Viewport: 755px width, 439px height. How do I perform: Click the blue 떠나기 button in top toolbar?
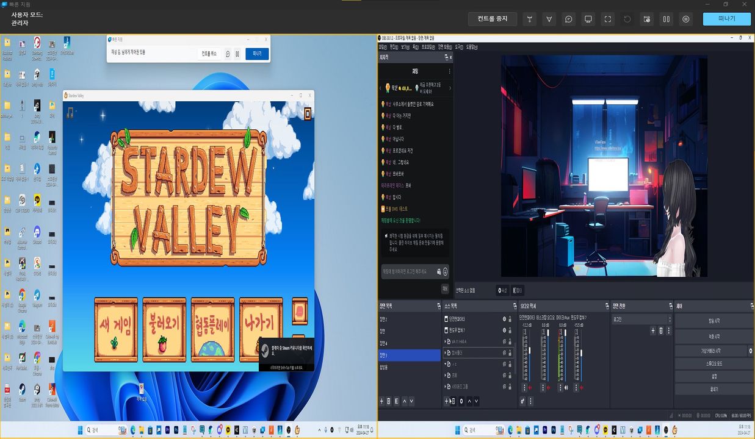(727, 19)
